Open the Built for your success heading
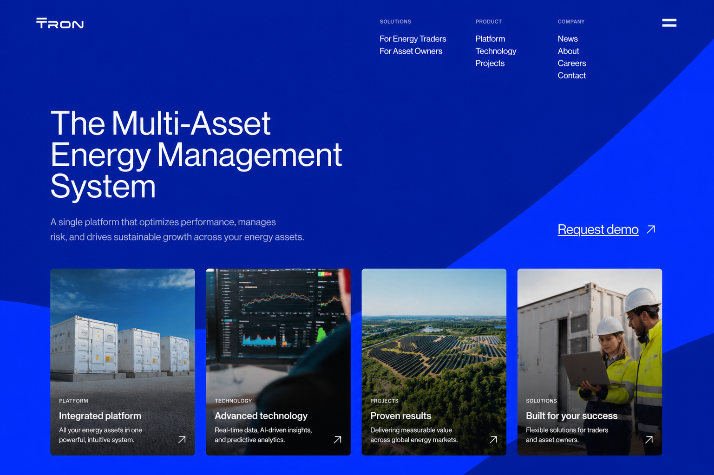This screenshot has width=714, height=475. pos(571,416)
